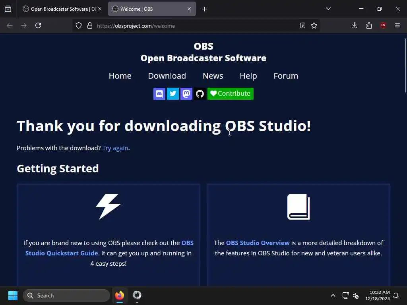Open the uBlock Origin extension icon
Viewport: 407px width, 305px height.
click(x=383, y=25)
